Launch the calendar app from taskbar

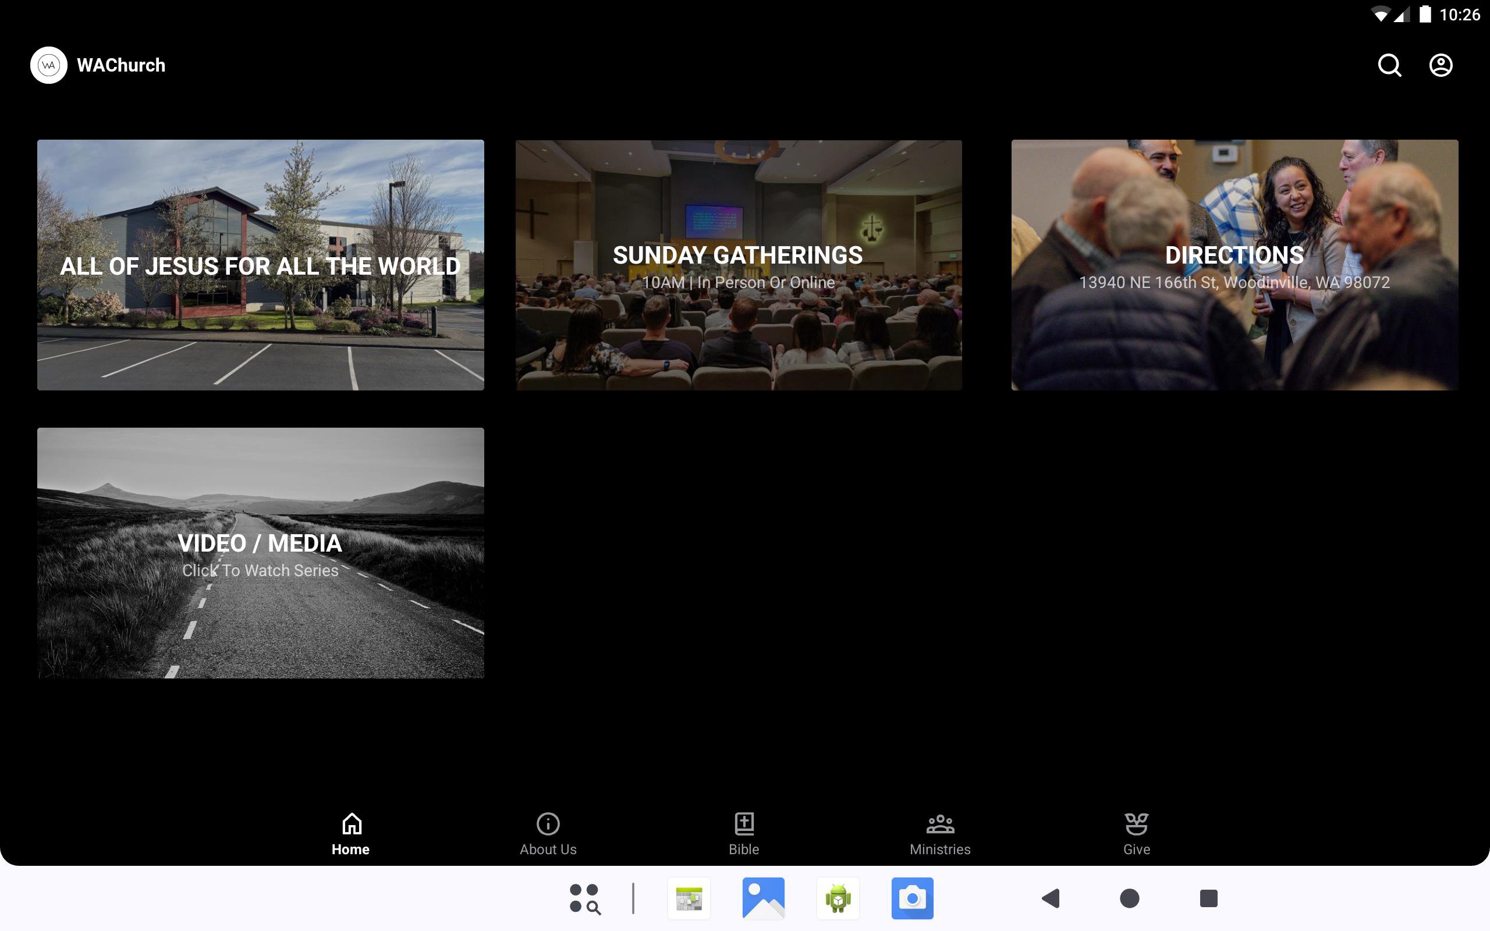click(x=689, y=898)
